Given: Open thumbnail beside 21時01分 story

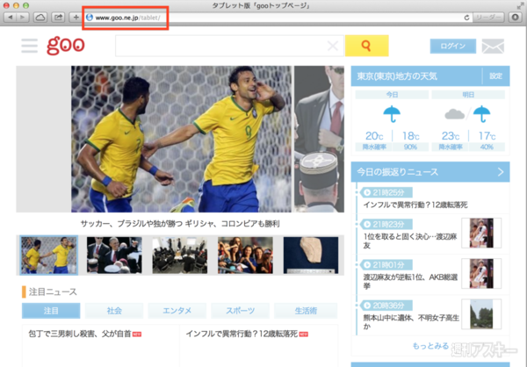Looking at the screenshot, I should (481, 273).
